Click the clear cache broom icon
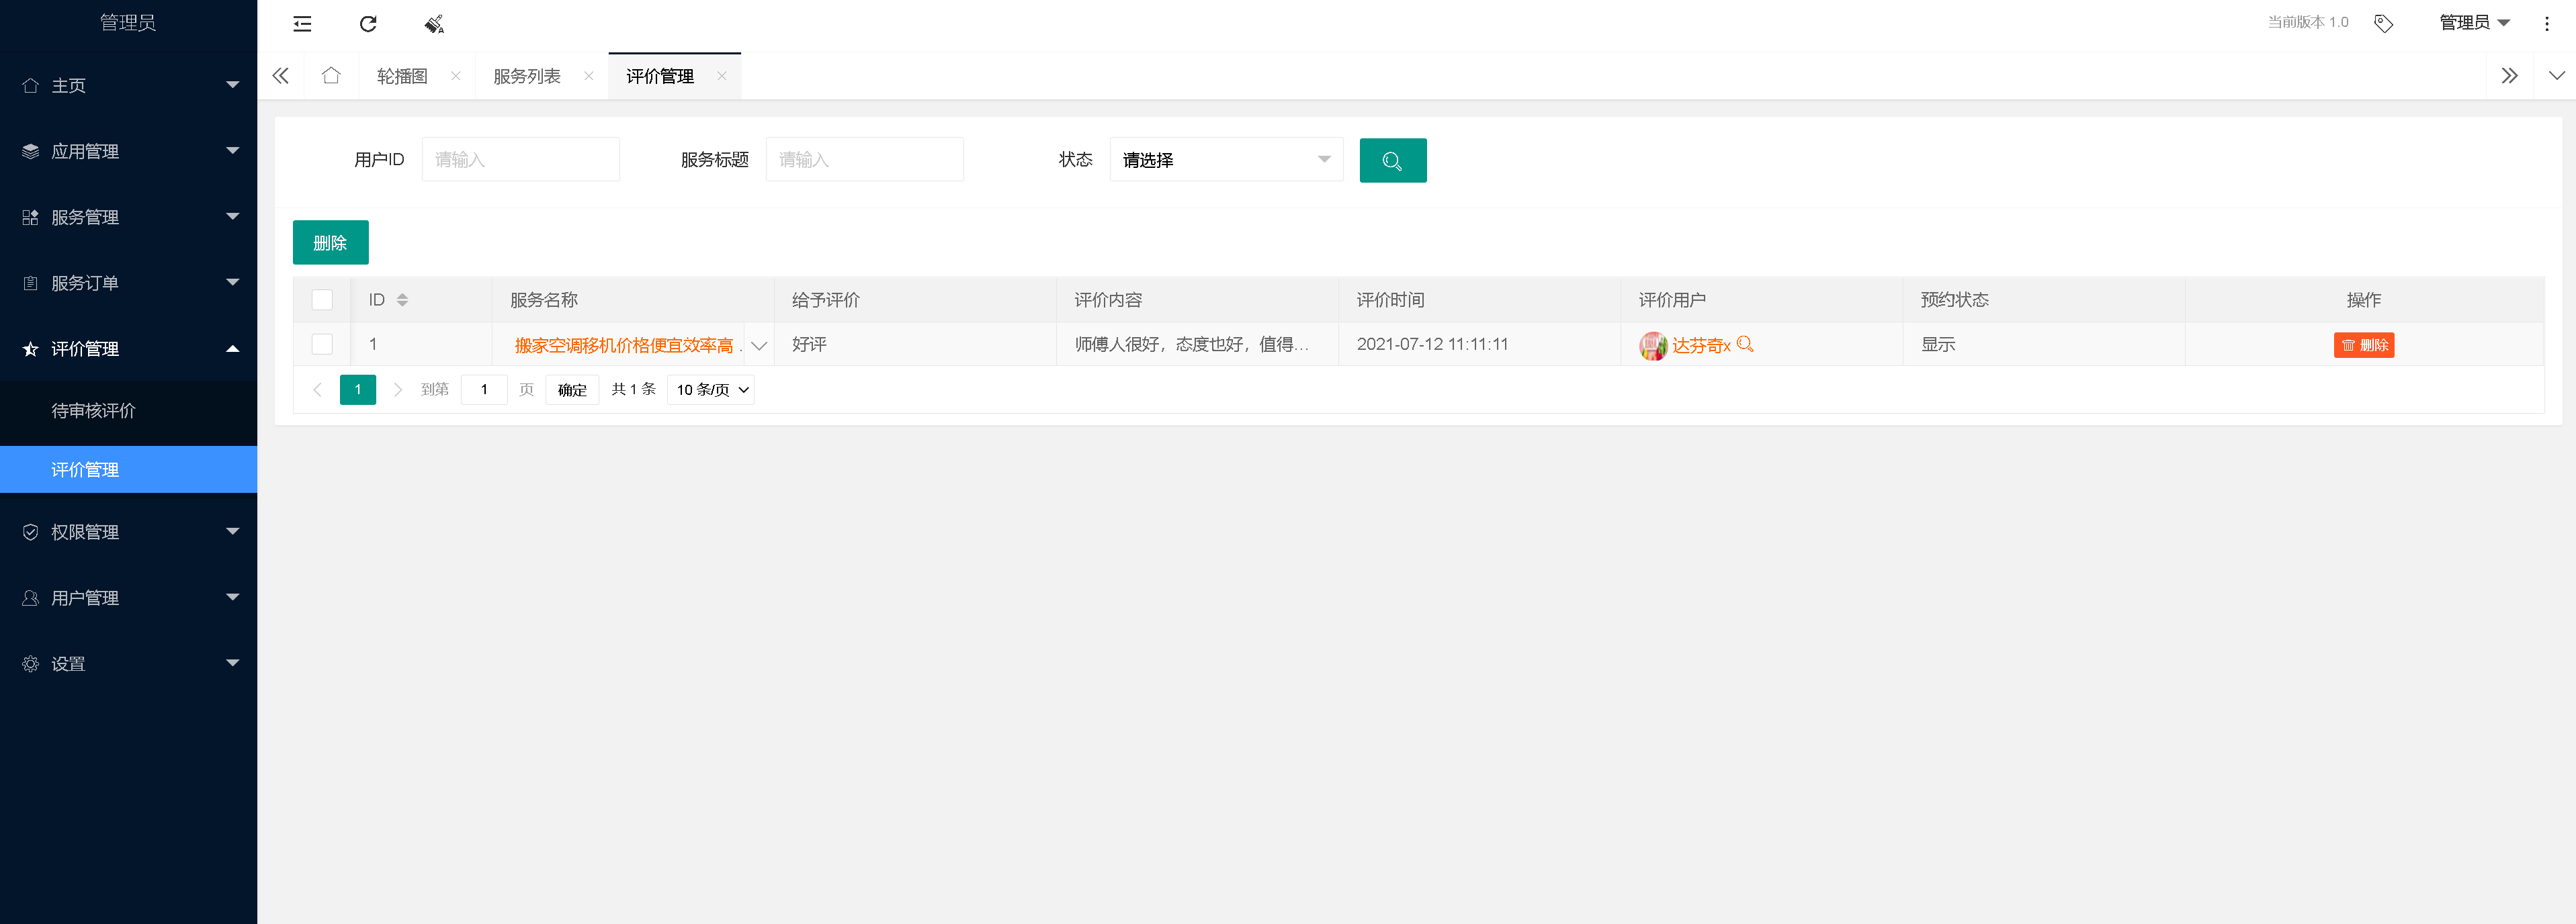This screenshot has width=2576, height=924. [x=434, y=24]
